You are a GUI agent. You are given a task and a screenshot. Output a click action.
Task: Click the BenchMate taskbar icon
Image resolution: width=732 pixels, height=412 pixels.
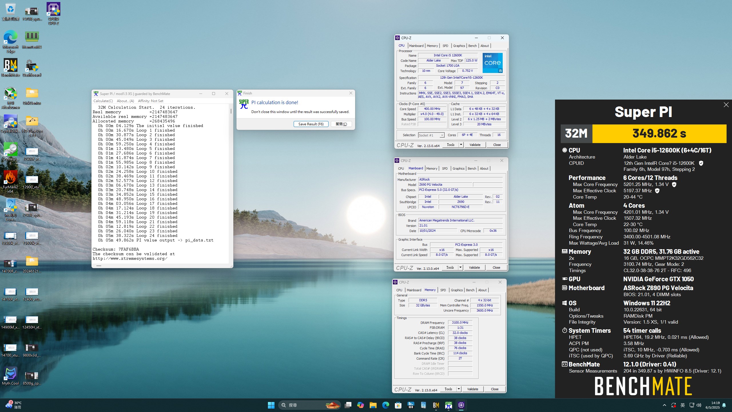pos(436,405)
